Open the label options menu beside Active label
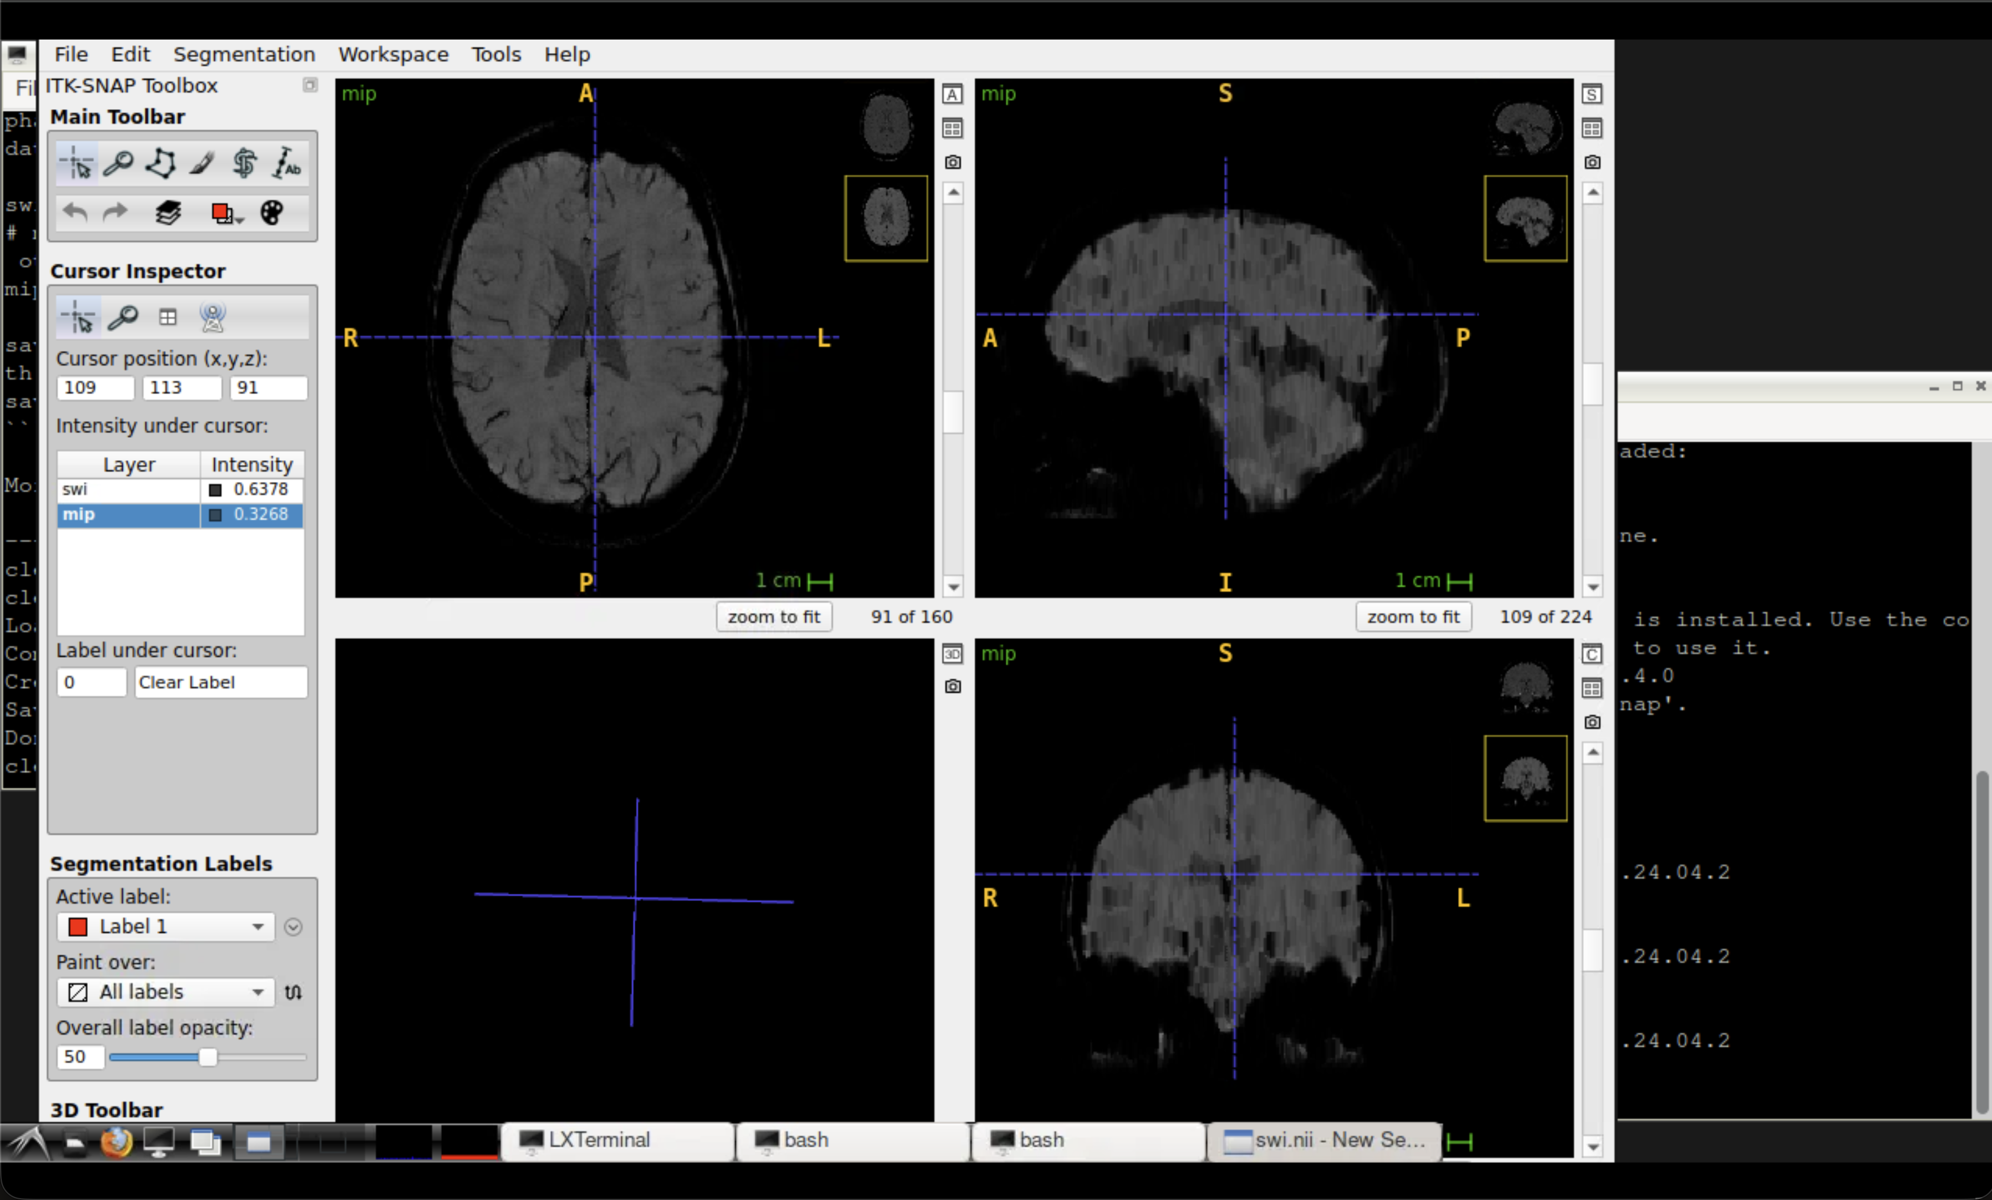The height and width of the screenshot is (1200, 1992). point(293,927)
